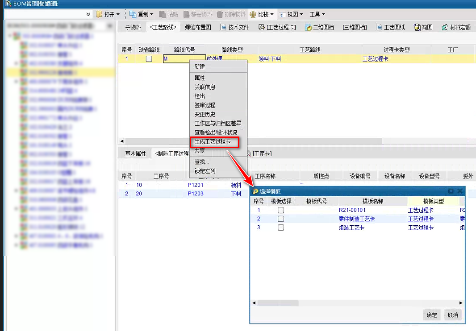The height and width of the screenshot is (331, 476).
Task: Check the template checkbox for R21-00101
Action: 281,210
